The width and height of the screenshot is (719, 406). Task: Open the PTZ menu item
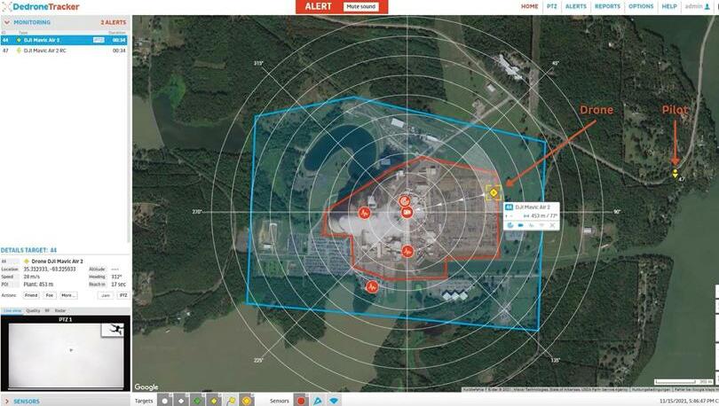click(x=551, y=6)
